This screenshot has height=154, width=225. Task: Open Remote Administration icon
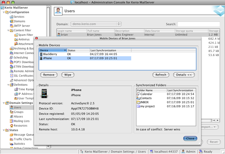[12, 71]
